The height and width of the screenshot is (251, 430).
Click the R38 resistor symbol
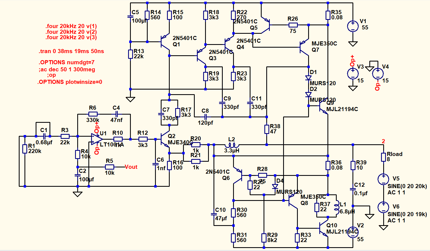[x=267, y=129]
